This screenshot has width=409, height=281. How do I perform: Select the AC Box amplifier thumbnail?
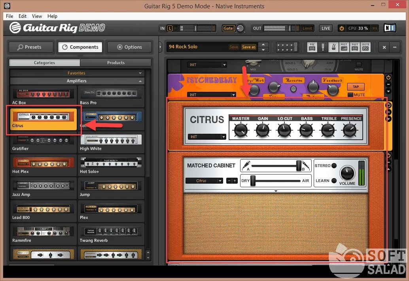(x=43, y=96)
